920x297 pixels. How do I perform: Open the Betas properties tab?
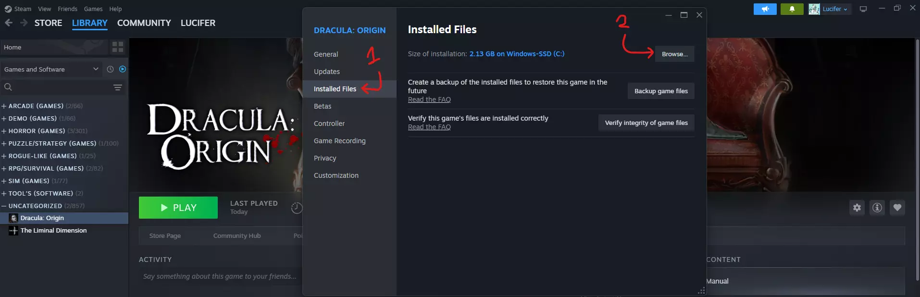323,106
